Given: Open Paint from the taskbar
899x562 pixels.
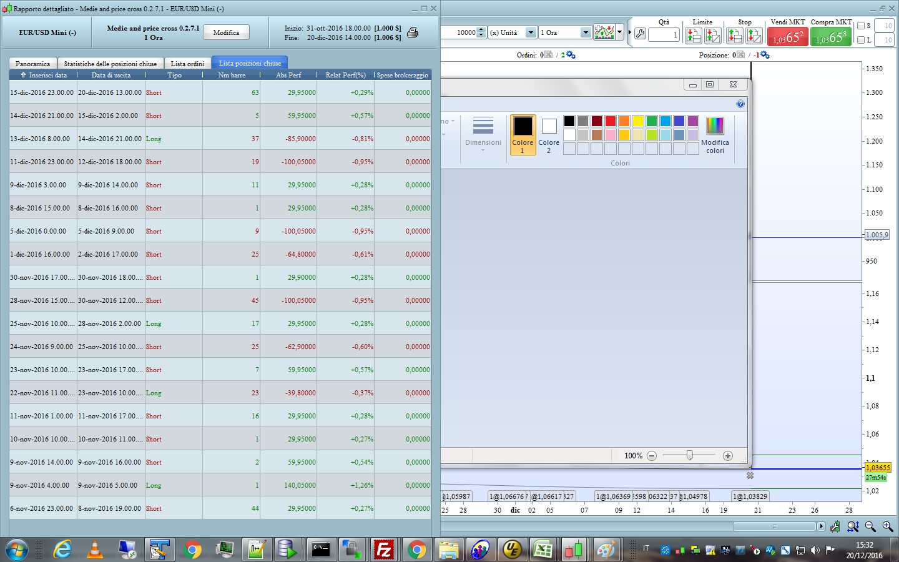Looking at the screenshot, I should [606, 550].
